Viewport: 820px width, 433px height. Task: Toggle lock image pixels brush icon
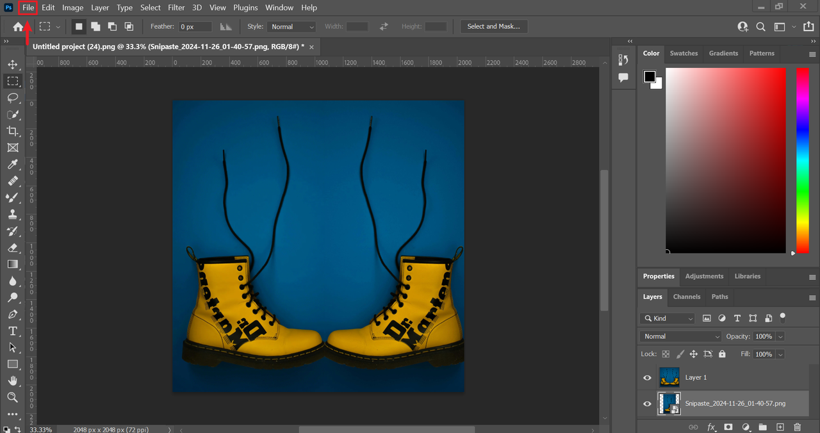coord(680,354)
